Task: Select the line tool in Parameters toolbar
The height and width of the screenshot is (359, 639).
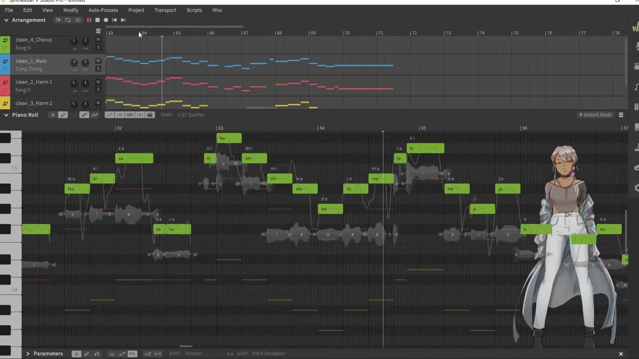Action: pyautogui.click(x=97, y=354)
